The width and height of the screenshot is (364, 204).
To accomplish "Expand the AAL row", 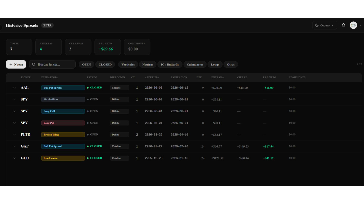I will [x=14, y=88].
